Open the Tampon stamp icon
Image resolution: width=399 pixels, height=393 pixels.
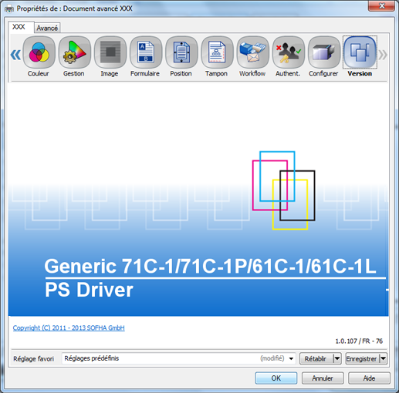pyautogui.click(x=217, y=52)
